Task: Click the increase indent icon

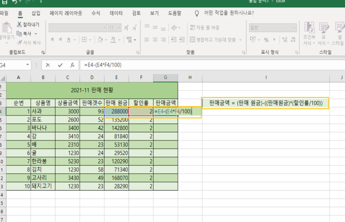Action: point(182,40)
